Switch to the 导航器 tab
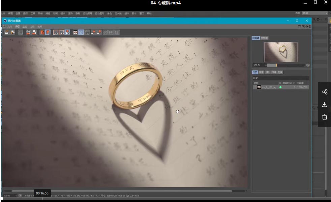The image size is (331, 202). (x=255, y=38)
